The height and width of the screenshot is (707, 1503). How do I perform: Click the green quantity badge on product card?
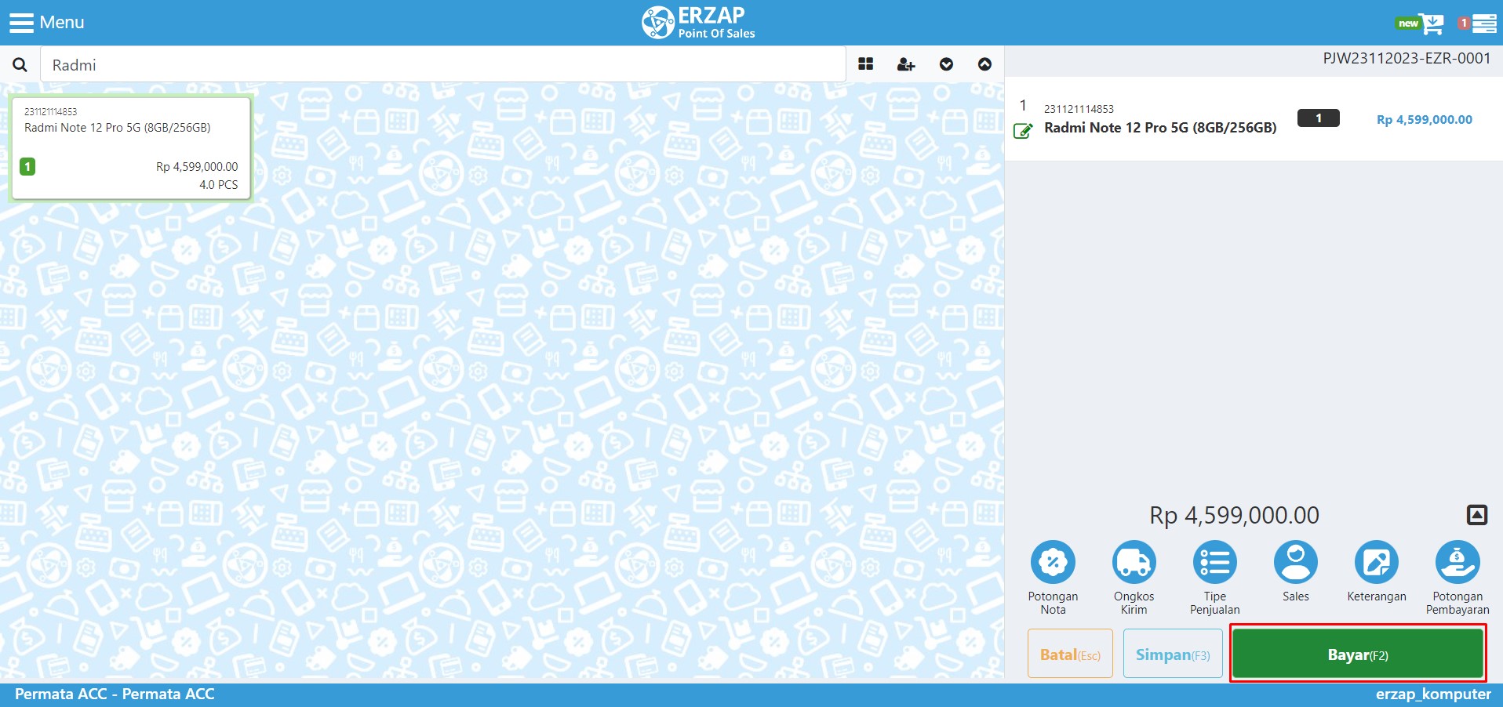27,166
